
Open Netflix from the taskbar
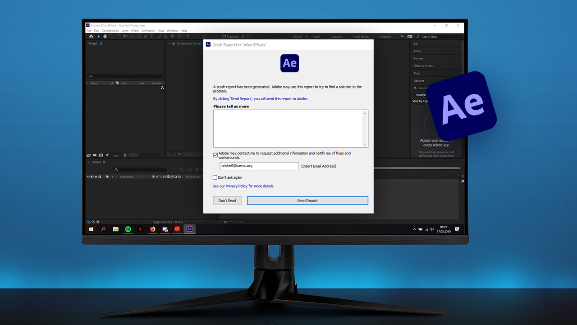[x=140, y=229]
